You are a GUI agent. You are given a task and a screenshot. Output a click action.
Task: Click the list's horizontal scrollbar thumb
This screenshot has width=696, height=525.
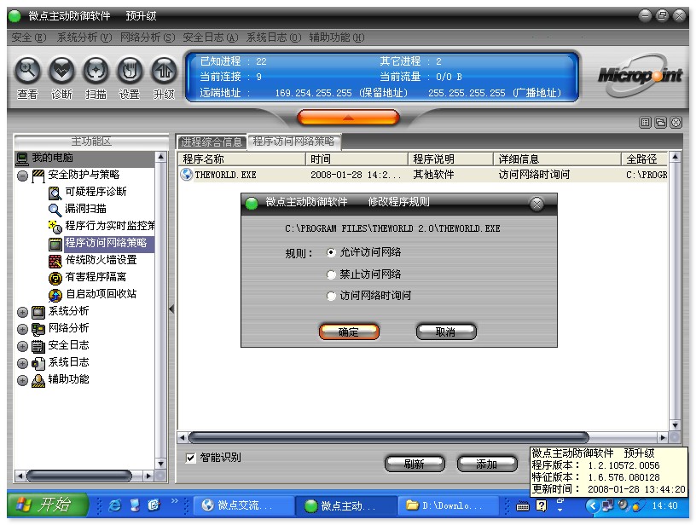[388, 438]
